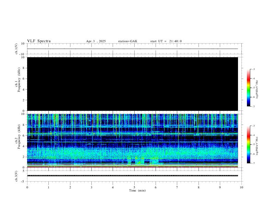The image size is (272, 210).
Task: Click the ch.1 spectrogram color scale bar
Action: point(249,88)
